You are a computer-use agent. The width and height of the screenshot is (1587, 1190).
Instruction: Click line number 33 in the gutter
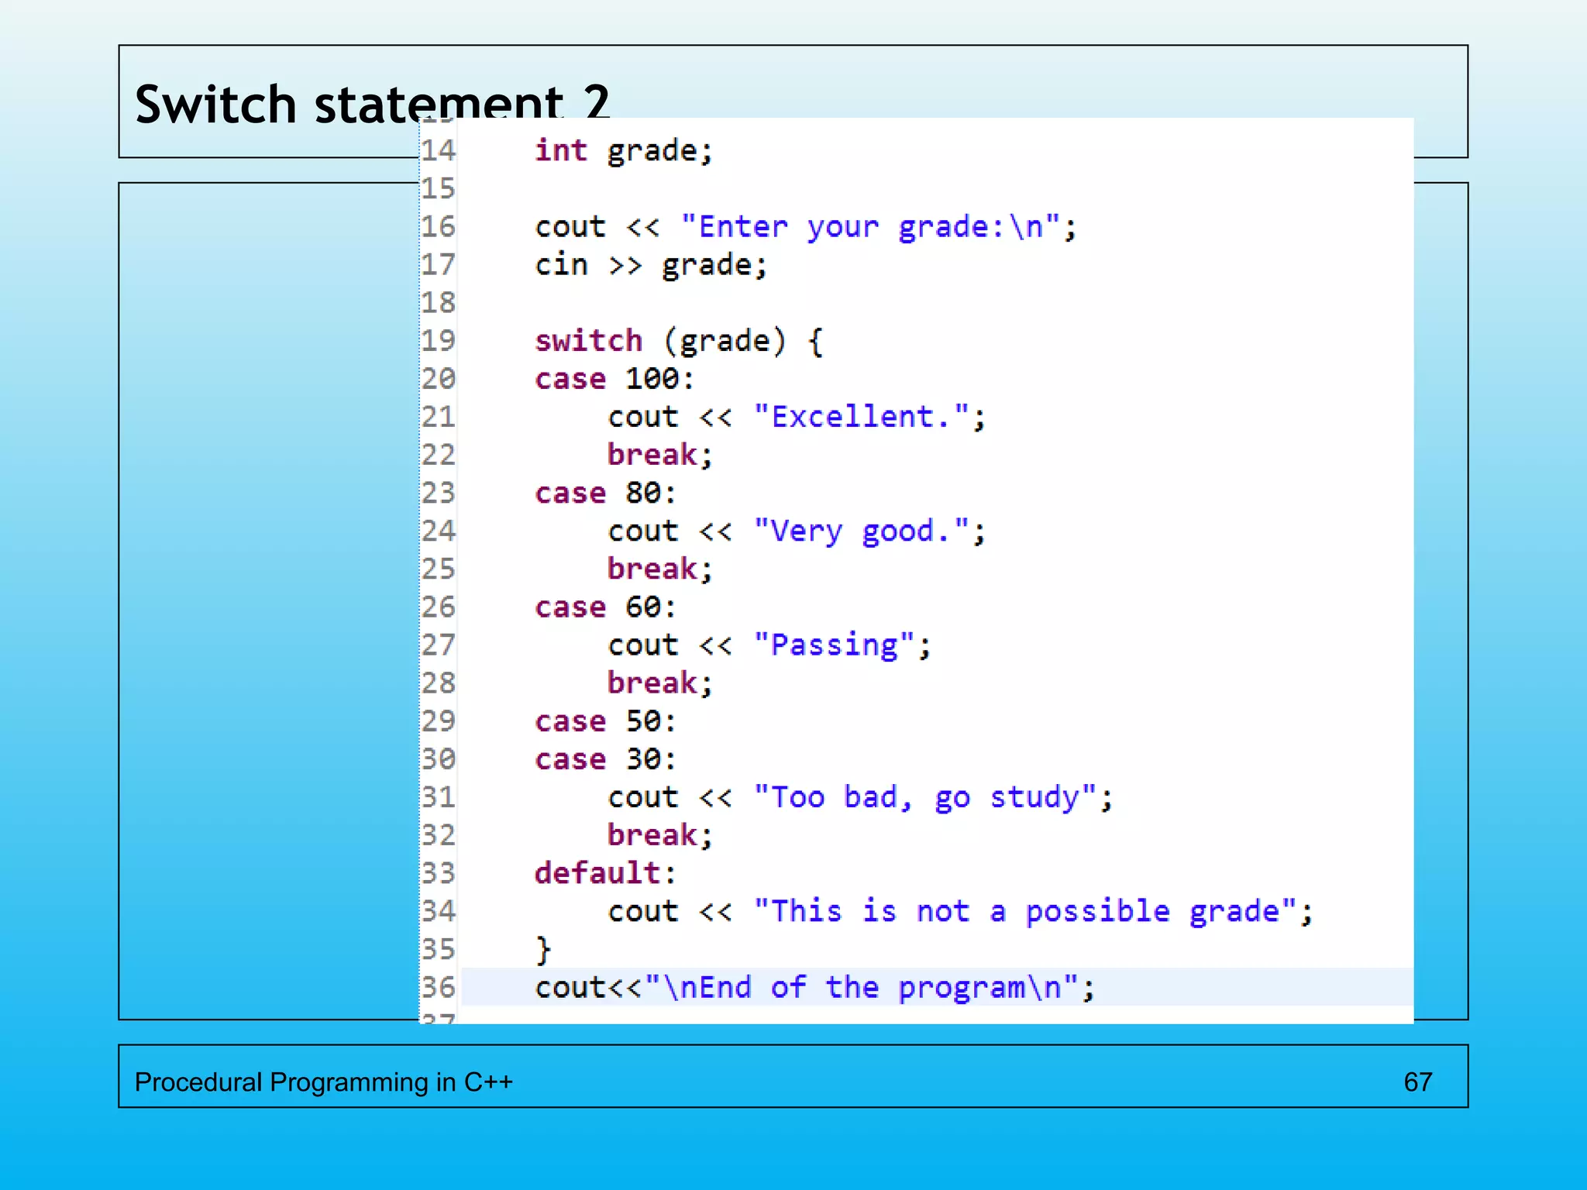coord(439,873)
